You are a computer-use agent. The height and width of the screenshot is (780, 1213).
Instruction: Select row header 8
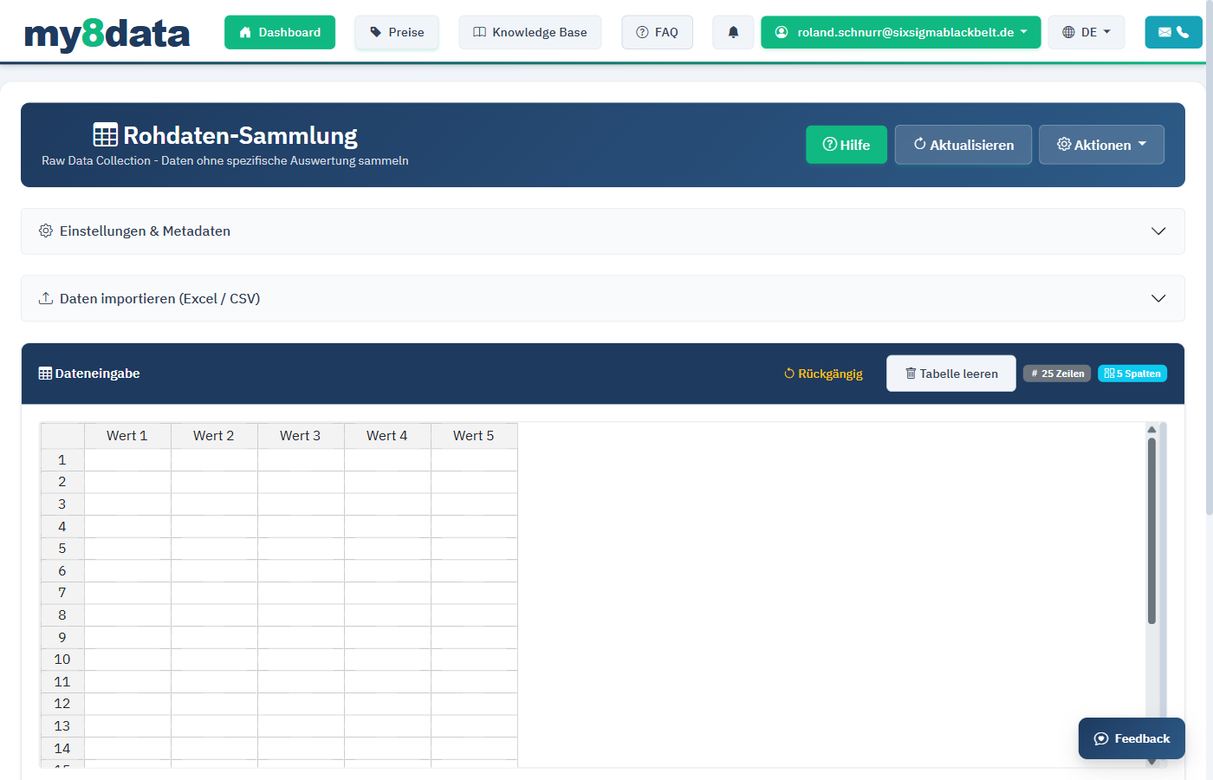[x=62, y=615]
